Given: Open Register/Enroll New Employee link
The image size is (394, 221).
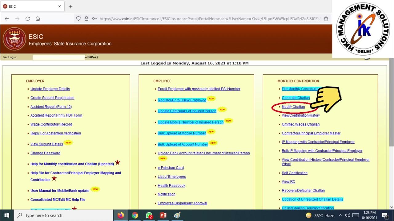Looking at the screenshot, I should (x=182, y=100).
